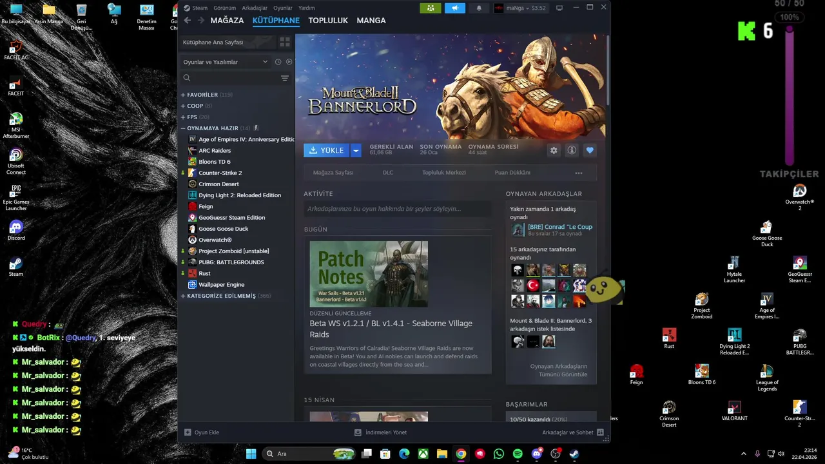Screen dimensions: 825x464
Task: Toggle show ready-to-play games filter icon
Action: click(x=289, y=62)
